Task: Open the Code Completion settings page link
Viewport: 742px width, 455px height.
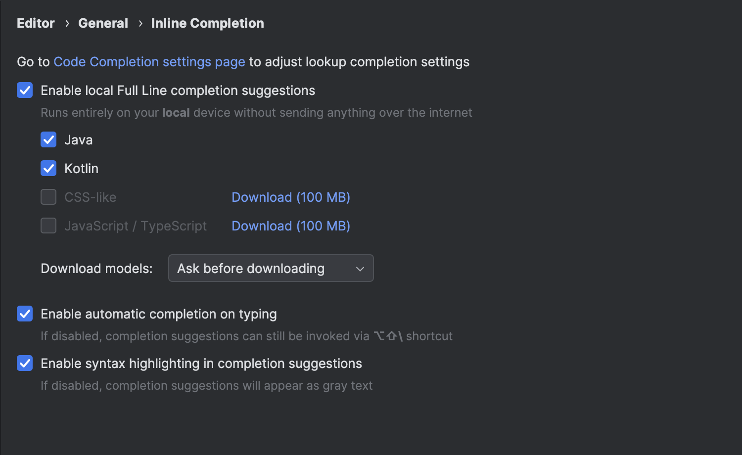Action: [149, 62]
